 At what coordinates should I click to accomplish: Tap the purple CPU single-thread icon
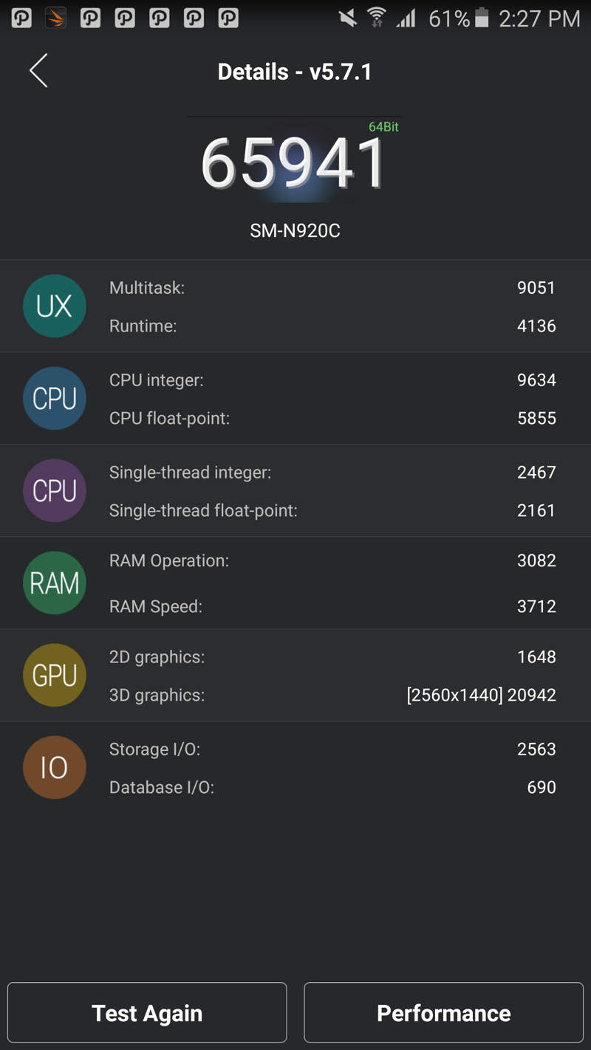click(55, 490)
